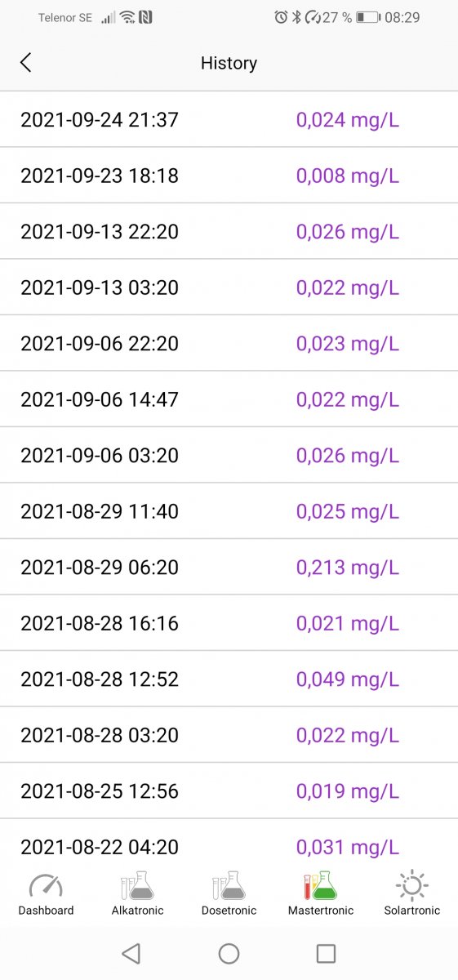Select the 2021-09-06 14:47 row

pos(229,399)
